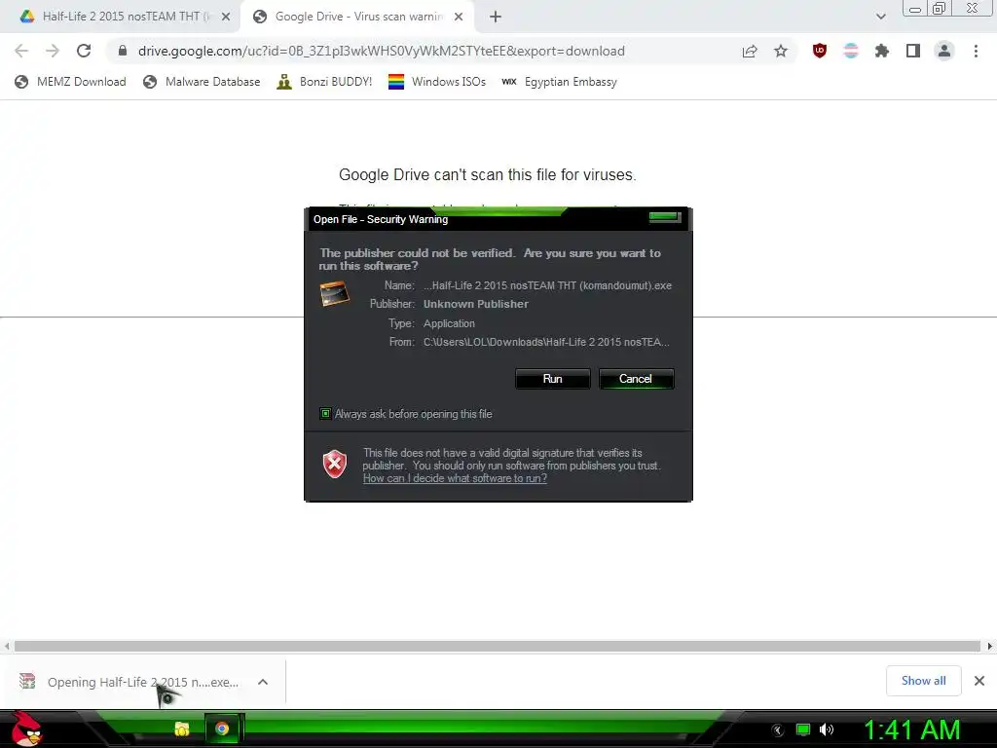Click the 1:41 AM clock
This screenshot has width=997, height=748.
[x=911, y=729]
